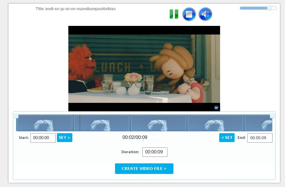The height and width of the screenshot is (187, 285).
Task: Select the fourth timeline thumbnail frame
Action: pyautogui.click(x=215, y=124)
